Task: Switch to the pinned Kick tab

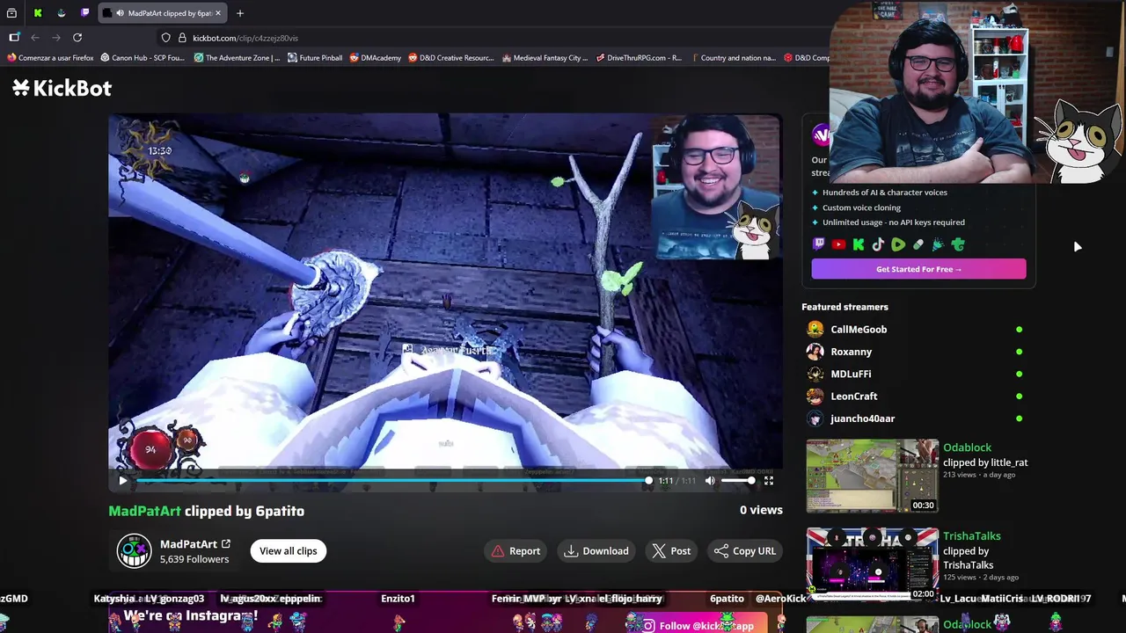Action: click(38, 13)
